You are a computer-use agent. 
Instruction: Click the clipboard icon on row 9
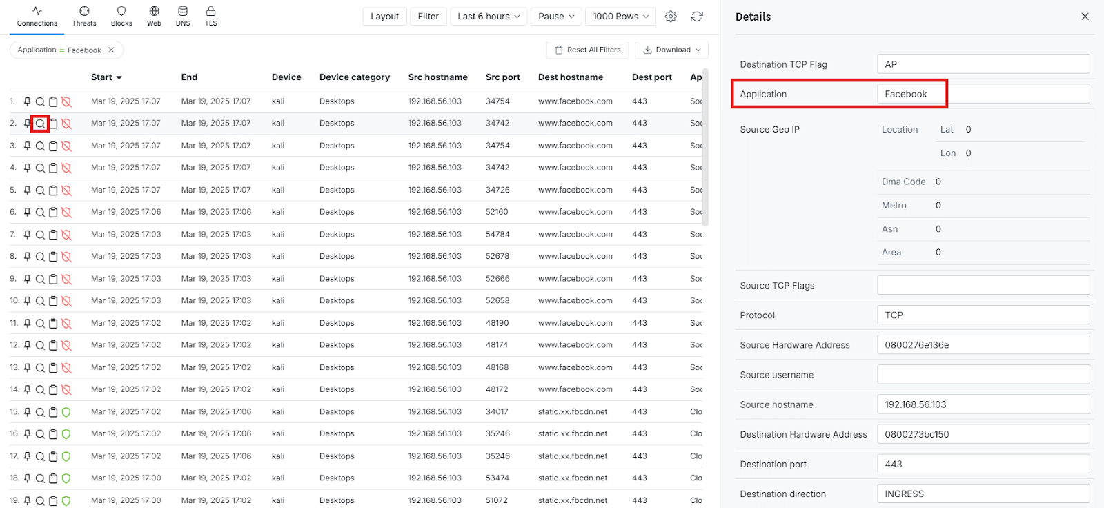coord(53,279)
